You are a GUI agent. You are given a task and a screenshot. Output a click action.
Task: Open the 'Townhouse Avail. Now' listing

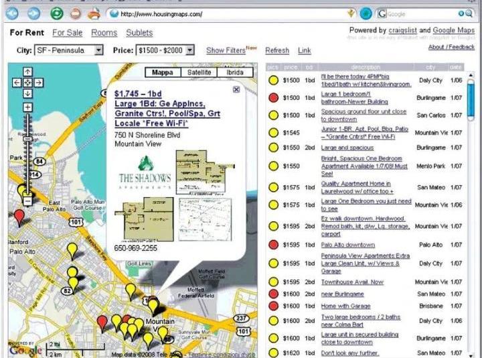pos(352,282)
